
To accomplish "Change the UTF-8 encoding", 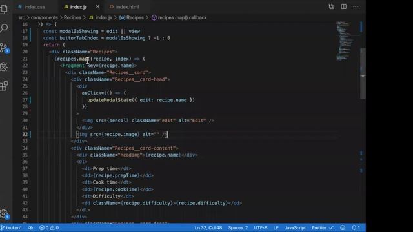I will [261, 227].
